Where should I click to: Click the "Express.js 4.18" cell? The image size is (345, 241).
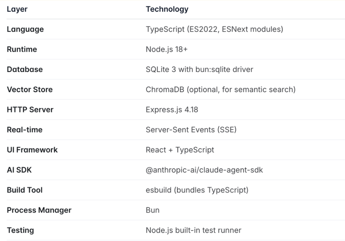click(172, 110)
